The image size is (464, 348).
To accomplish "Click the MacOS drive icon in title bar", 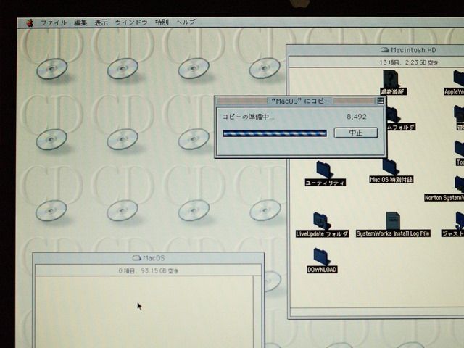I will coord(136,258).
